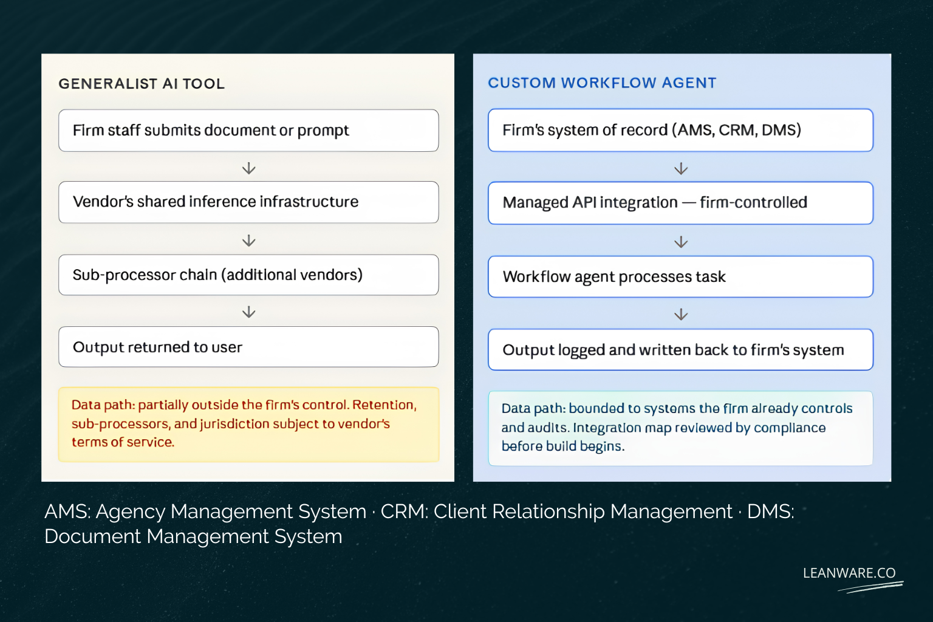Click arrow below 'Workflow agent processes task' box
Viewport: 933px width, 622px height.
tap(681, 314)
